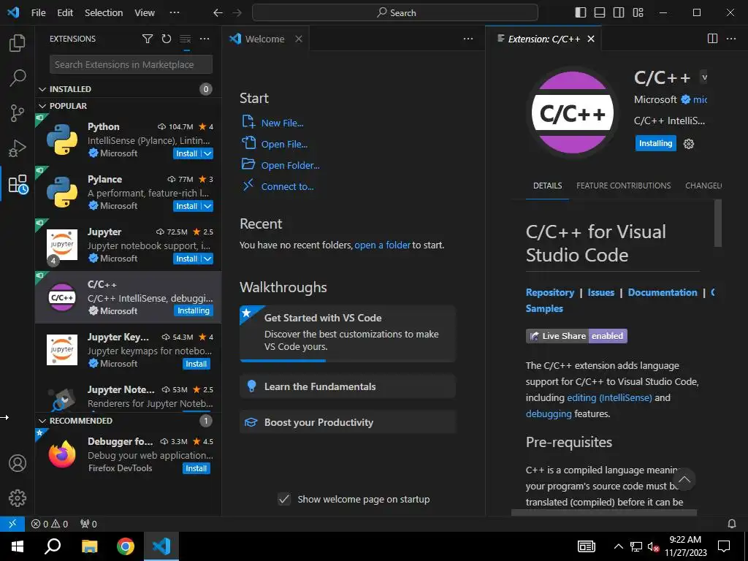Split the C/C++ extension editor

click(712, 39)
